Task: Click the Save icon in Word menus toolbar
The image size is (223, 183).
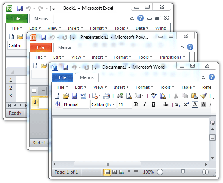Action: tap(75, 96)
